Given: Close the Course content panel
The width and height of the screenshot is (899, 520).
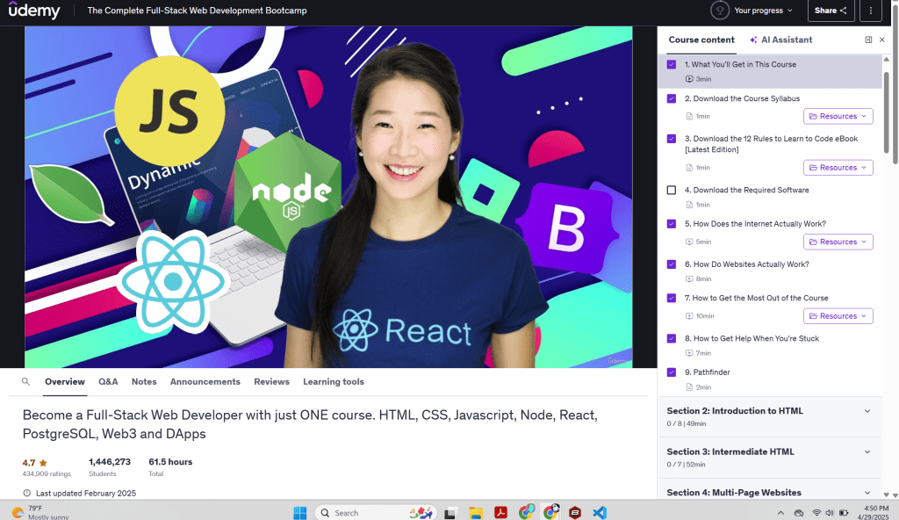Looking at the screenshot, I should pos(881,40).
